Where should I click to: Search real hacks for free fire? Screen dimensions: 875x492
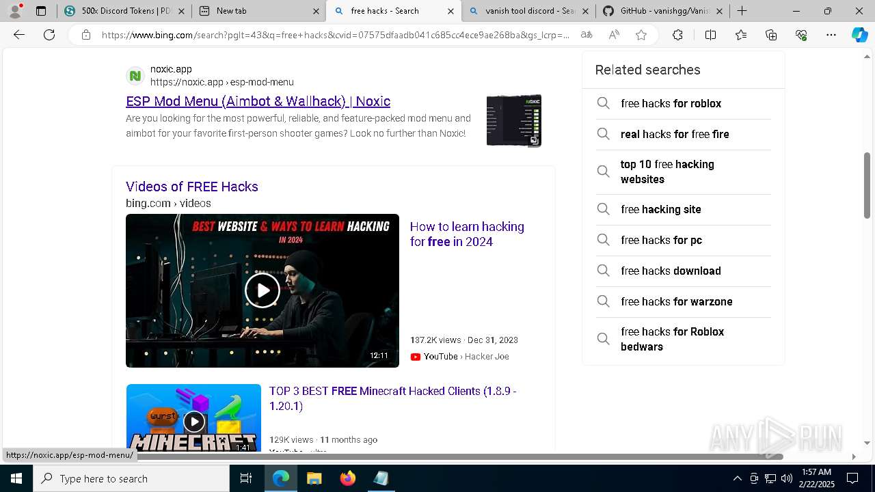click(684, 135)
